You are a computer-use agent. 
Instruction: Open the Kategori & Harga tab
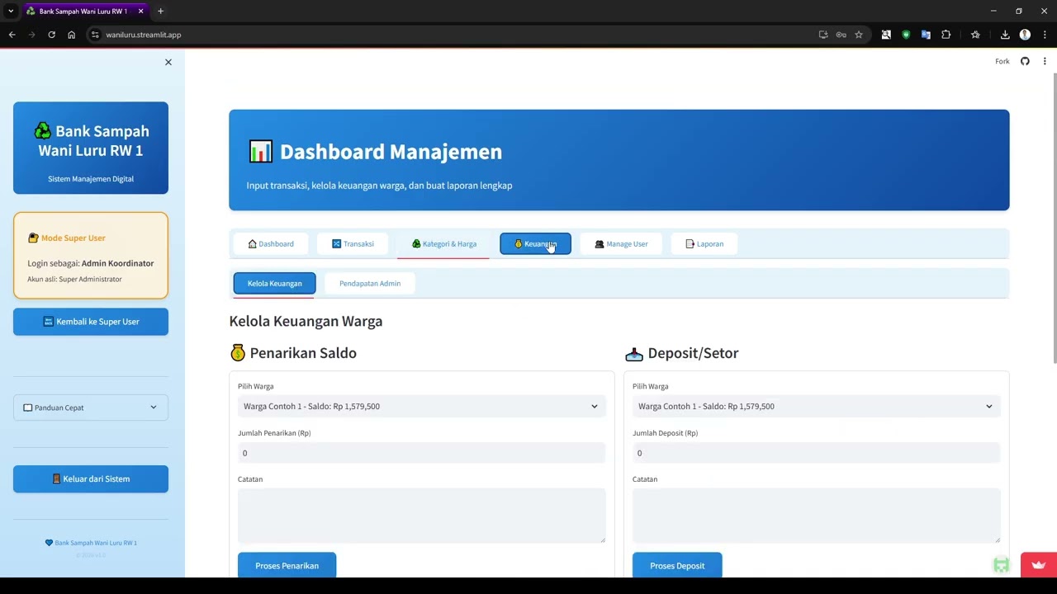[x=444, y=243]
